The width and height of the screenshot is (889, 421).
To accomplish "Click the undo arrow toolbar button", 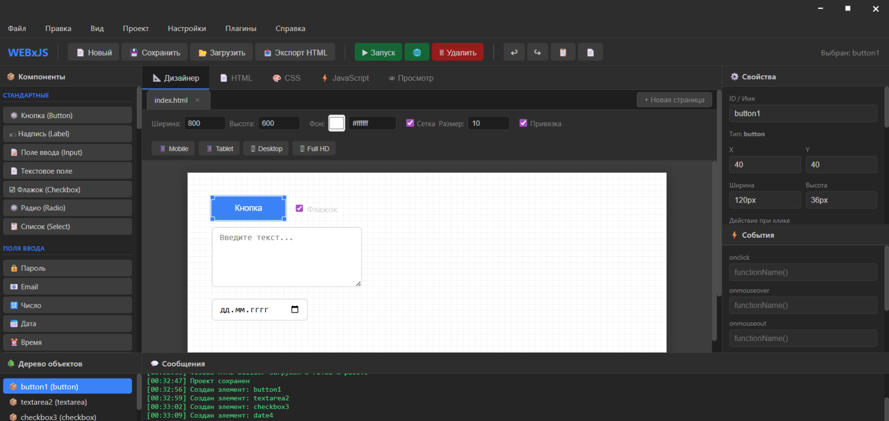I will [514, 53].
